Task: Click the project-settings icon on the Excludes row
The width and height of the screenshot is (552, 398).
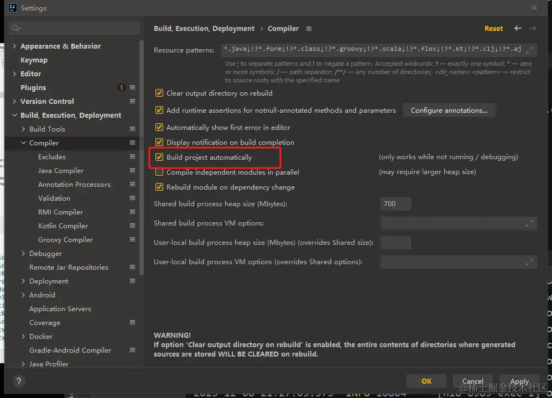Action: pos(132,156)
